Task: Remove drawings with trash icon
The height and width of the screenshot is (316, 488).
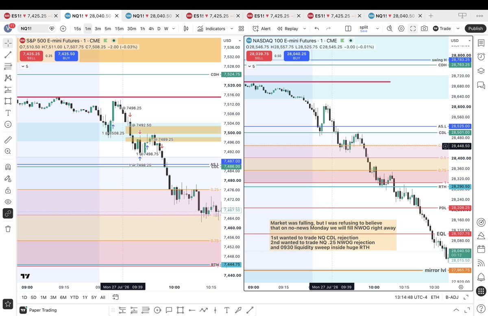Action: (x=8, y=229)
